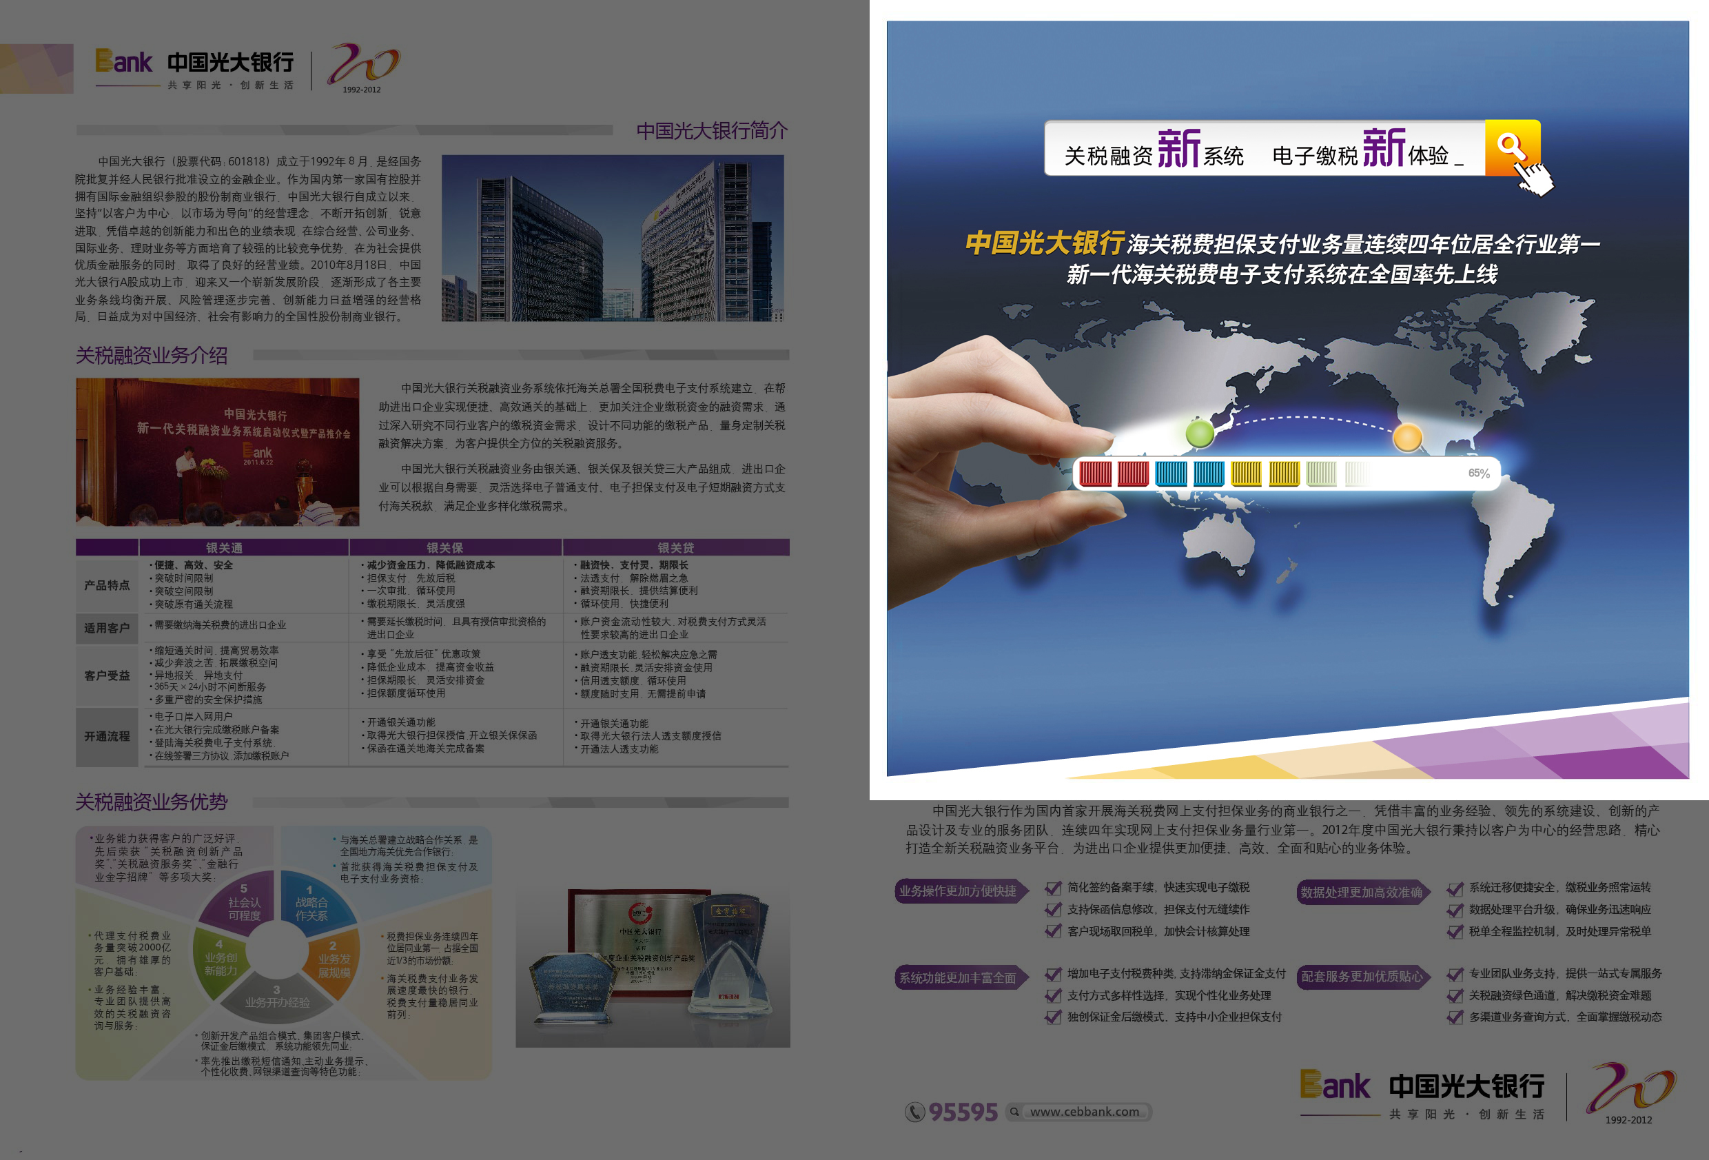Click the first red progress bar block
1709x1160 pixels.
tap(1095, 474)
